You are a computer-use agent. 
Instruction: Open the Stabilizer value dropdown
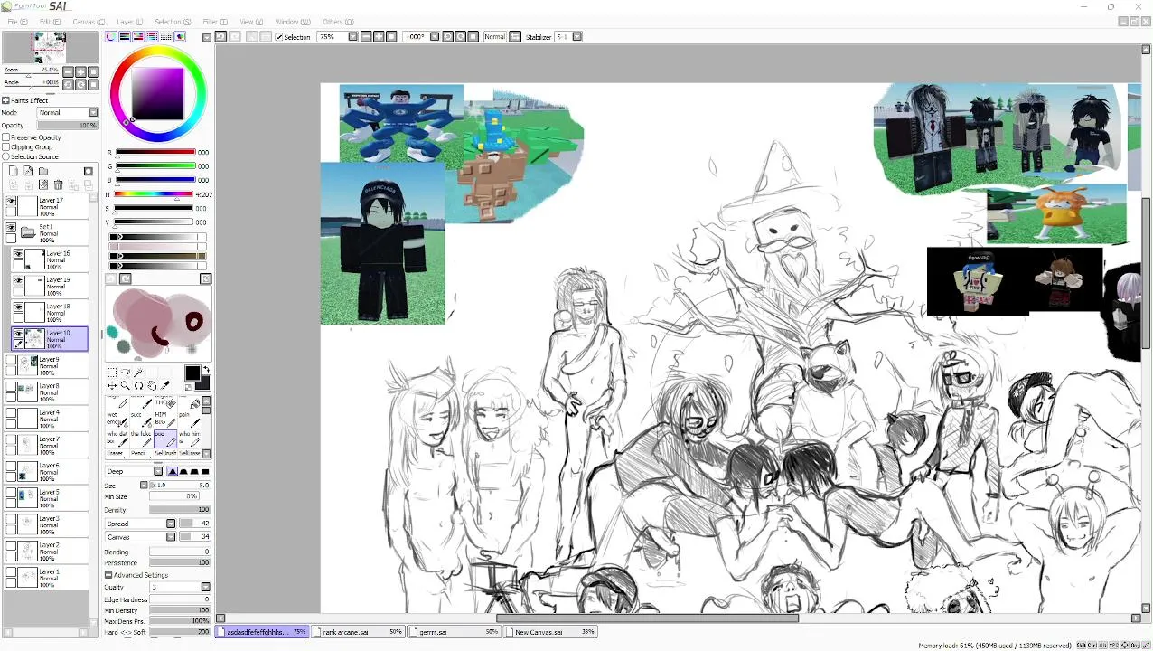pos(576,36)
